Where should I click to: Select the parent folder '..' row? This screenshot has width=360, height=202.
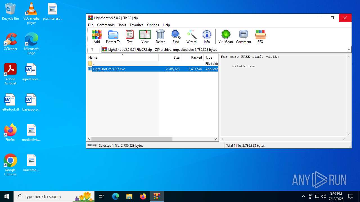click(153, 64)
